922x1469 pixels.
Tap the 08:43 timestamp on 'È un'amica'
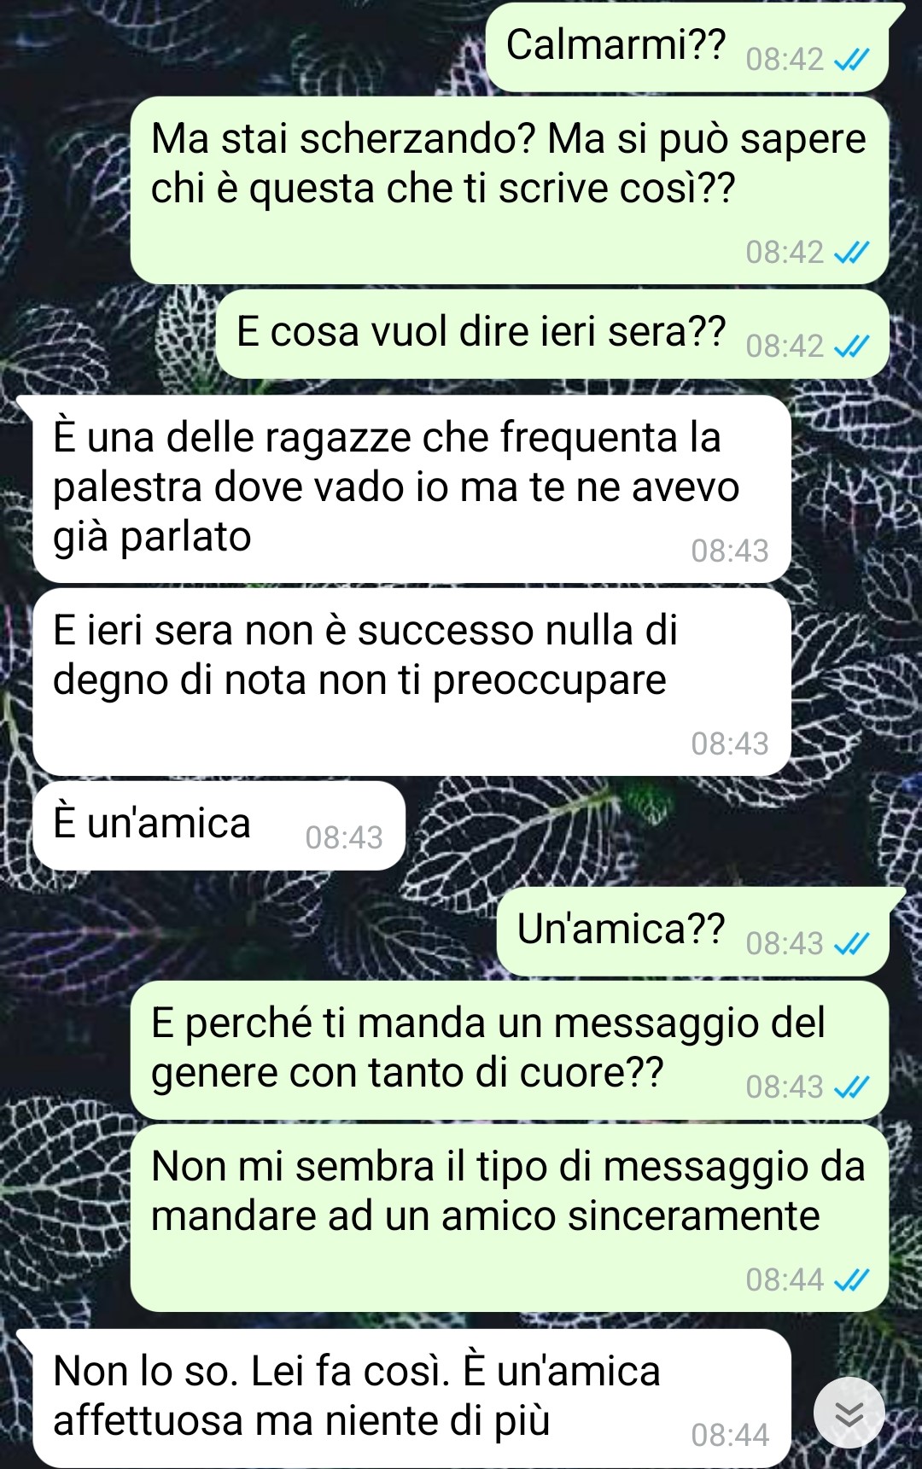coord(344,838)
